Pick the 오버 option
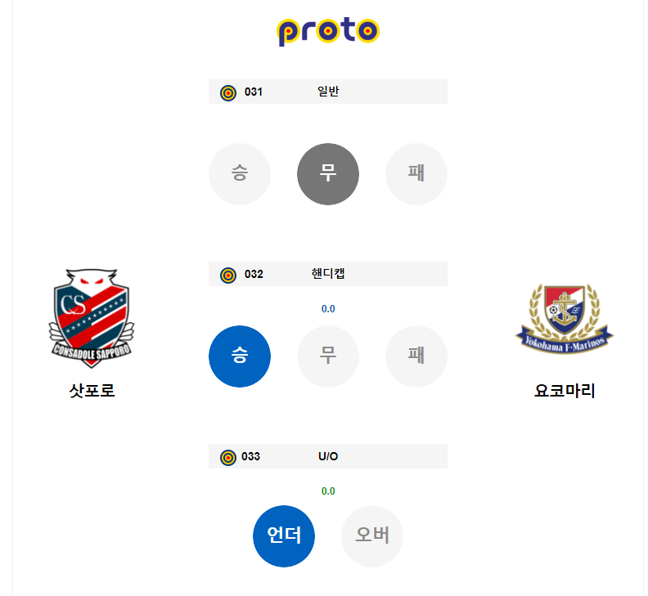Screen dimensions: 648x596 372,536
